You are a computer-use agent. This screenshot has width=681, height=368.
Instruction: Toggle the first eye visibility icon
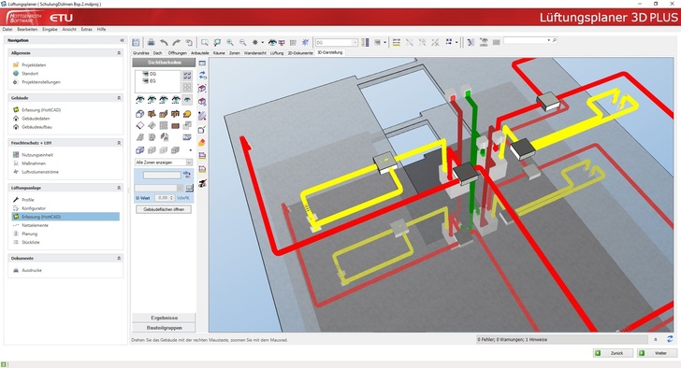point(140,100)
